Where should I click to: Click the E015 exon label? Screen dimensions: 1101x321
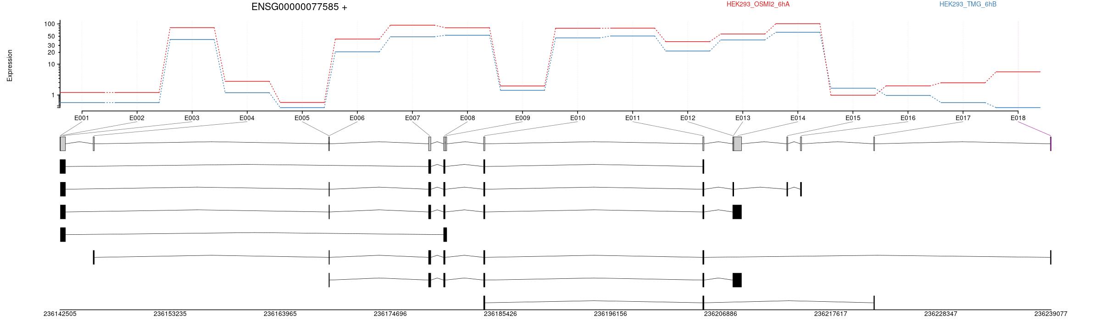coord(853,118)
